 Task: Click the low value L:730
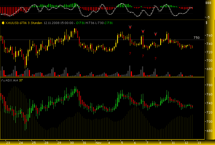(x=99, y=23)
